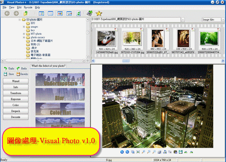Choose the Underexposure defect option
The width and height of the screenshot is (226, 162).
[x=60, y=80]
